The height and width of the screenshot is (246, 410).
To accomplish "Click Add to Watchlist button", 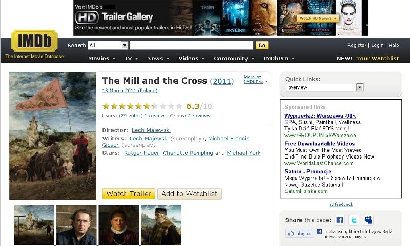I will pyautogui.click(x=190, y=194).
